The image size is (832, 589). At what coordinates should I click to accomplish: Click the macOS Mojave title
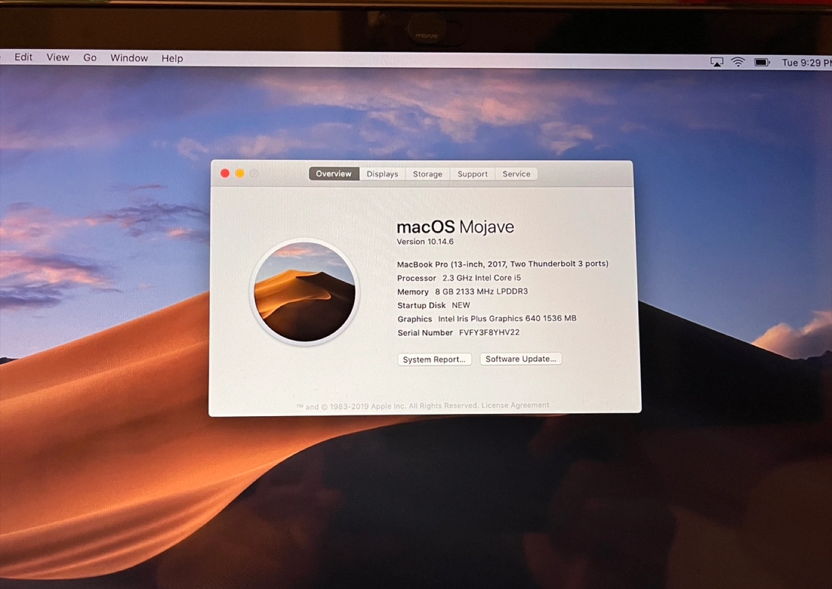455,227
